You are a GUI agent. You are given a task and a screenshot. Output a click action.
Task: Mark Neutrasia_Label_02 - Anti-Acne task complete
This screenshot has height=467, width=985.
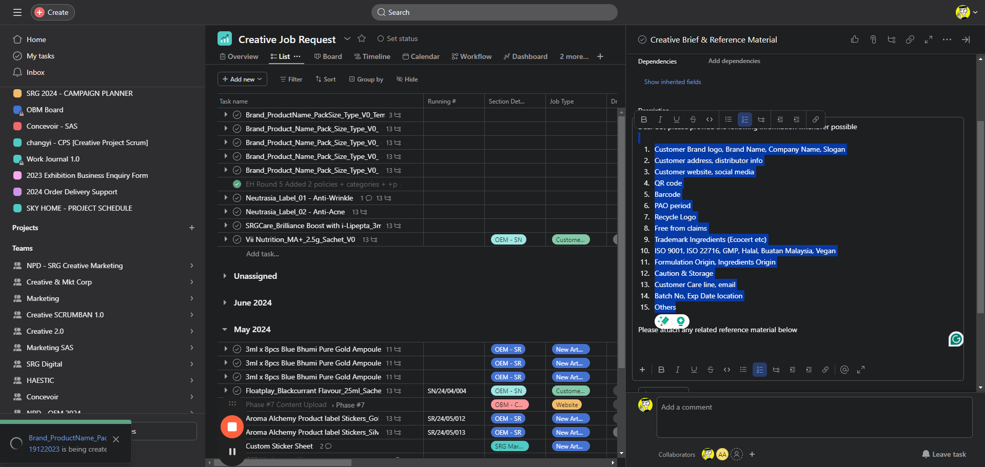(237, 212)
